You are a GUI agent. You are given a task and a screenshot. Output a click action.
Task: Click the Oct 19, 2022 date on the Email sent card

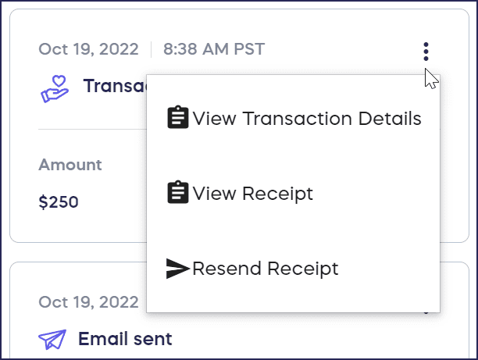click(x=88, y=301)
